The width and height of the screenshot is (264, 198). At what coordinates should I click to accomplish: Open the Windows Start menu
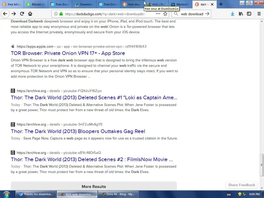point(6,194)
